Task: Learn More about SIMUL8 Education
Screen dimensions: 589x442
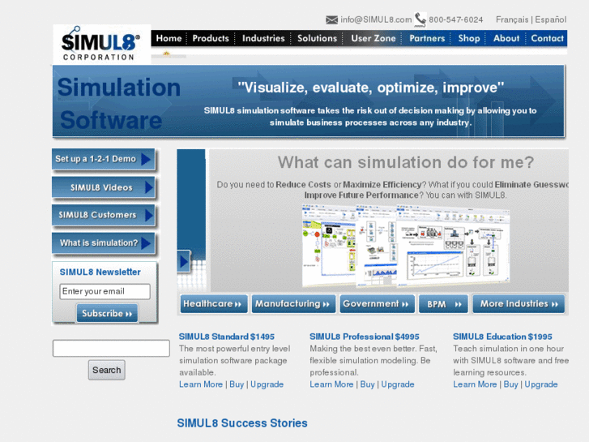Action: [x=475, y=384]
